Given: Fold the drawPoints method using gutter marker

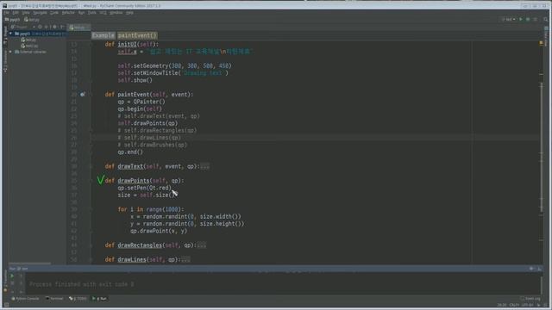Looking at the screenshot, I should 91,181.
